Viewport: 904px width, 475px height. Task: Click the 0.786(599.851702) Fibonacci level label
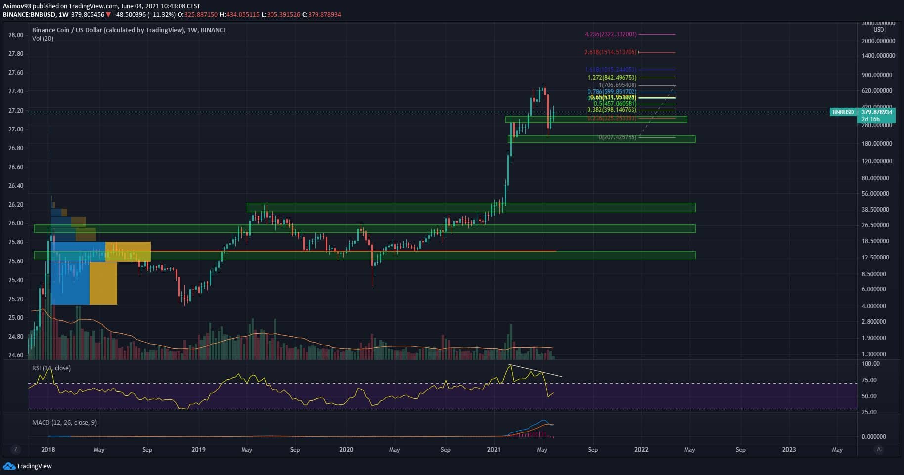tap(612, 92)
